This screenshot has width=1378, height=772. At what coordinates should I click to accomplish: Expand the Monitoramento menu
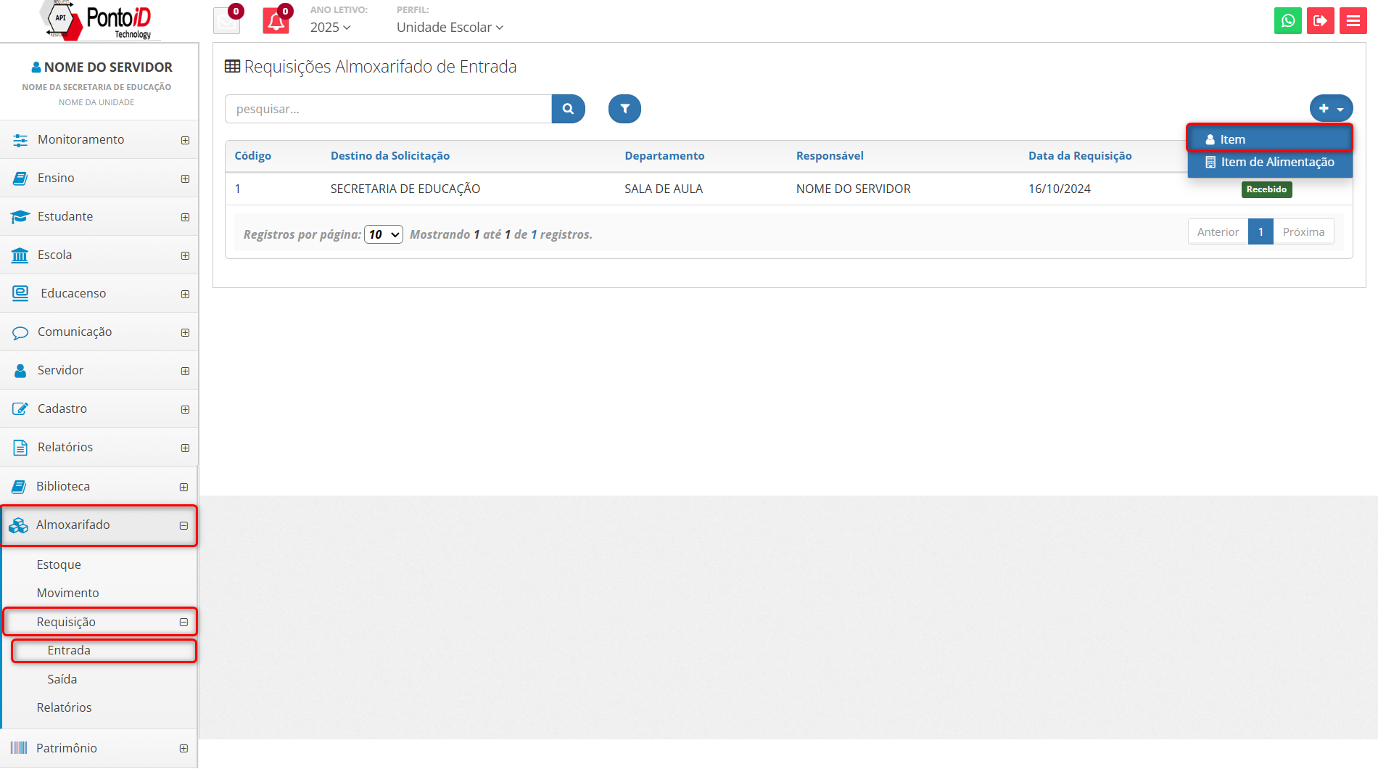pyautogui.click(x=185, y=140)
